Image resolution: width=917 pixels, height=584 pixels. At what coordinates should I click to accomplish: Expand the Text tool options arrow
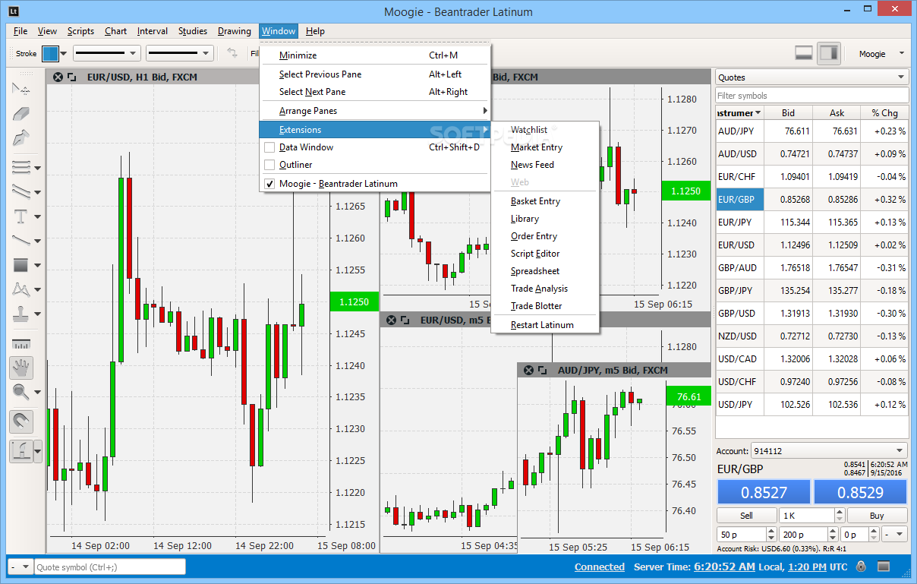(x=38, y=217)
